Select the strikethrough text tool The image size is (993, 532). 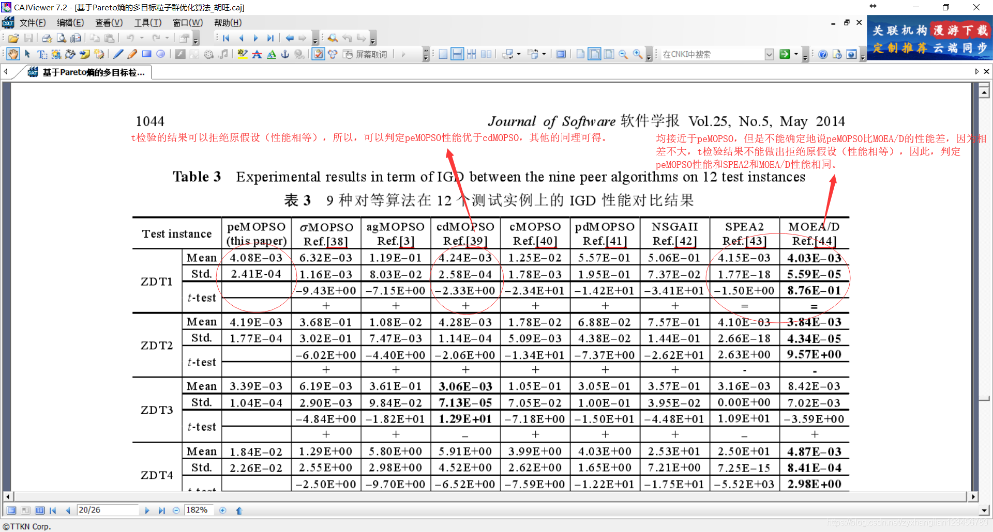click(257, 54)
